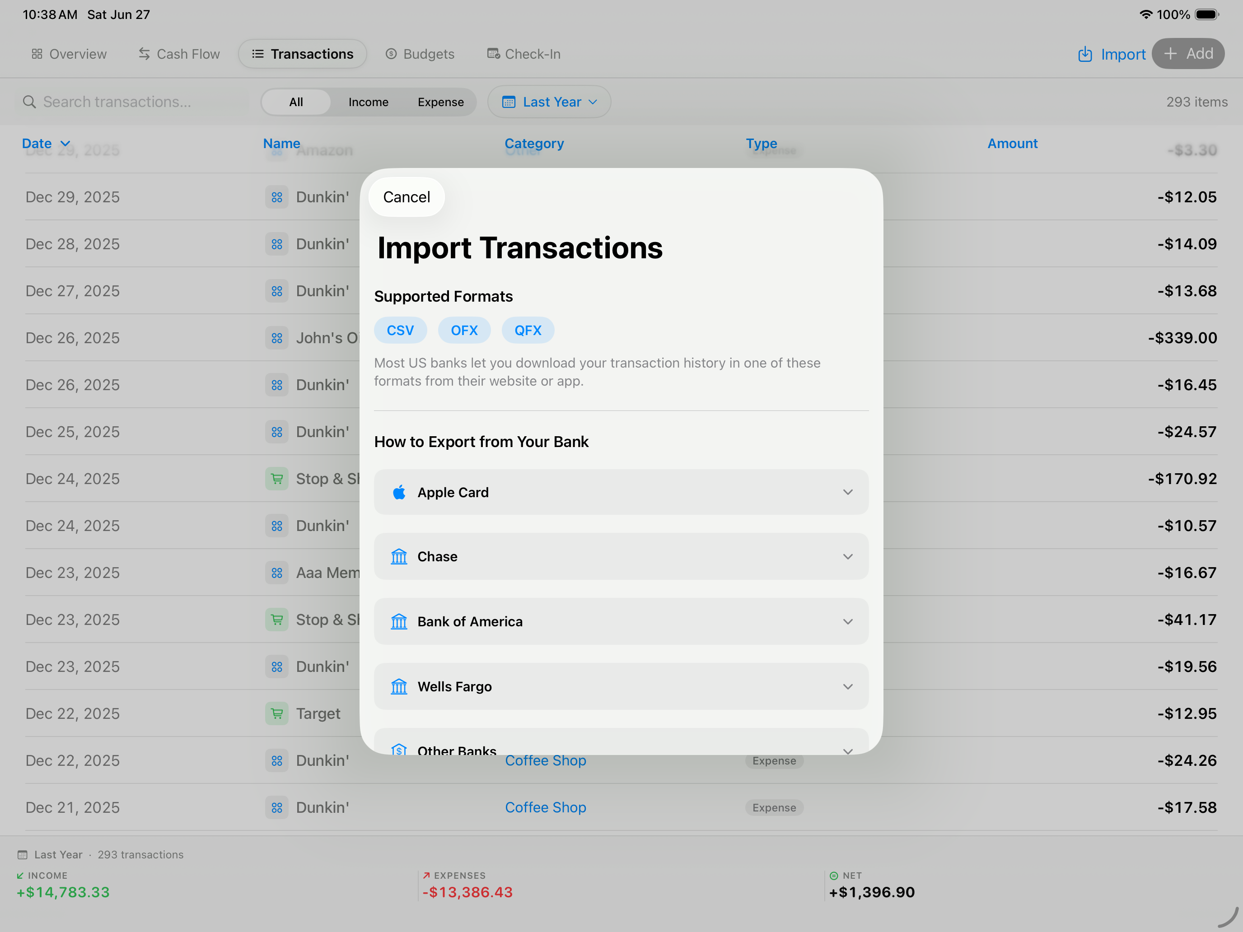
Task: Sort by the Date column header
Action: [x=46, y=143]
